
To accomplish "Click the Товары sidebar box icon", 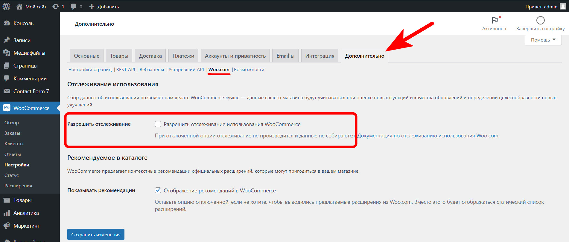I will click(x=7, y=200).
